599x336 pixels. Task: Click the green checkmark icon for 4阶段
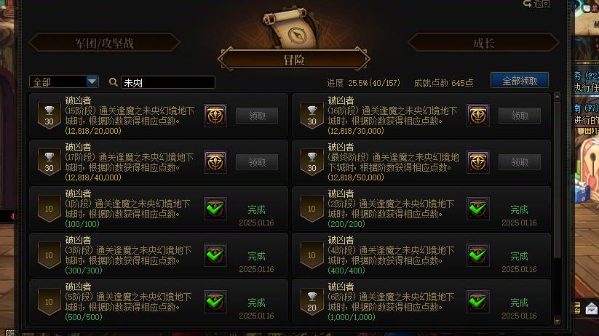478,255
